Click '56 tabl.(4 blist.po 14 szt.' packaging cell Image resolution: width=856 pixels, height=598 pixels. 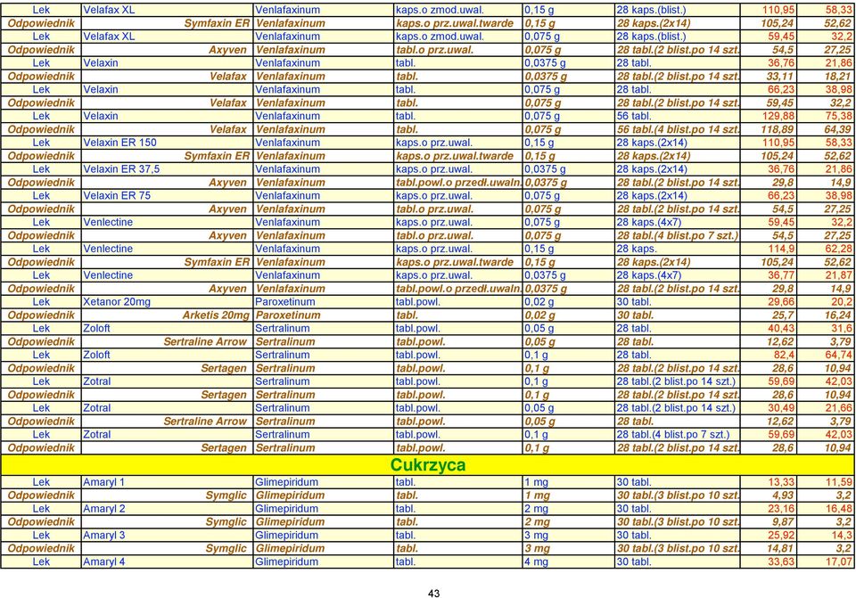coord(678,129)
